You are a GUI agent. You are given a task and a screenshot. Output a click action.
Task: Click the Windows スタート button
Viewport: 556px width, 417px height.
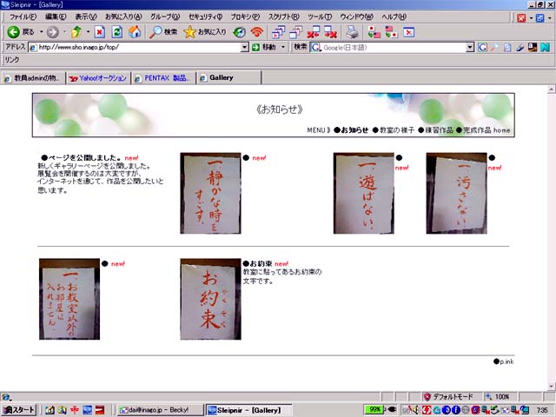[x=19, y=409]
